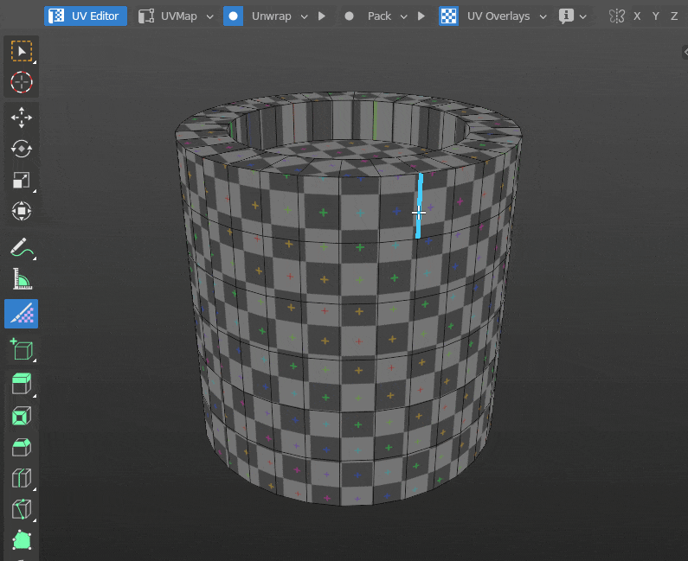This screenshot has height=561, width=688.
Task: Select the Annotate tool
Action: click(x=22, y=248)
